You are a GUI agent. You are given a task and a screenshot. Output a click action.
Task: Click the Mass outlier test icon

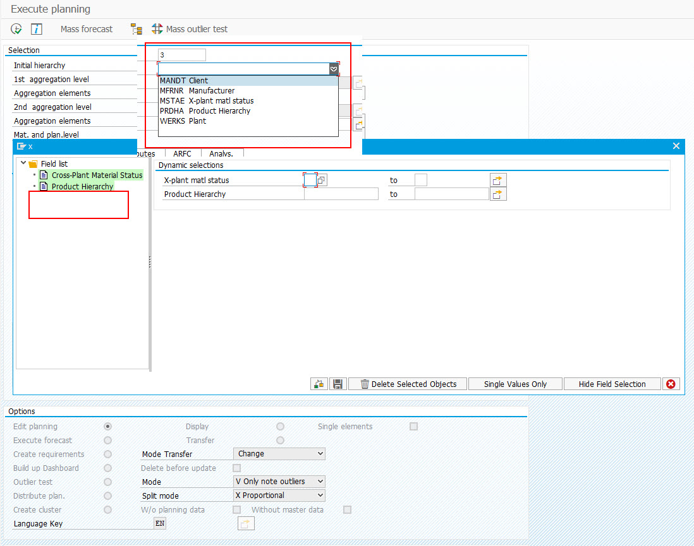pyautogui.click(x=157, y=29)
